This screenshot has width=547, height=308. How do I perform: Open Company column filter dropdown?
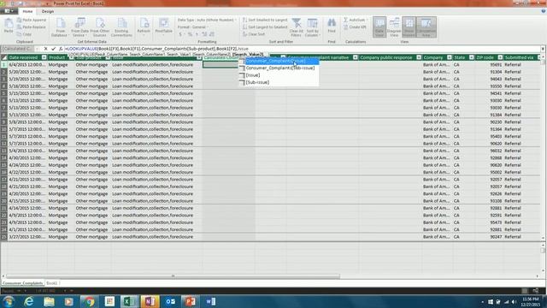[x=450, y=57]
